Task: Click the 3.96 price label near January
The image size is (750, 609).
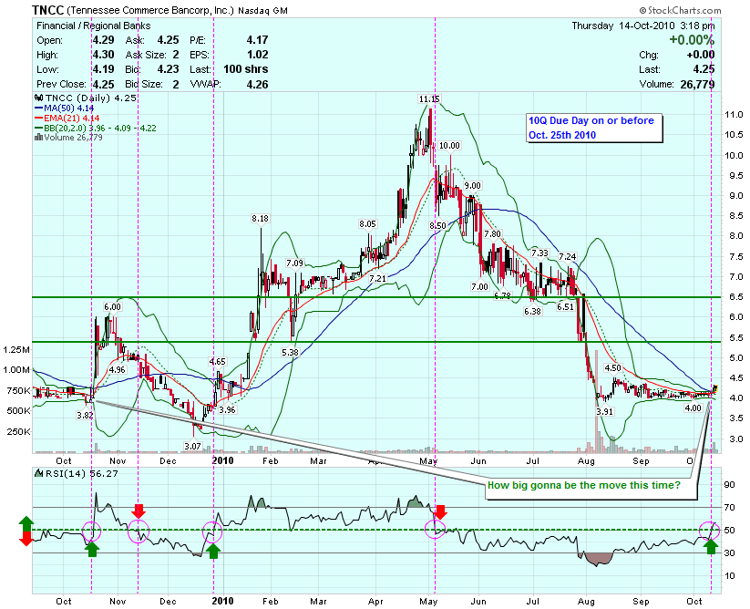Action: point(227,409)
